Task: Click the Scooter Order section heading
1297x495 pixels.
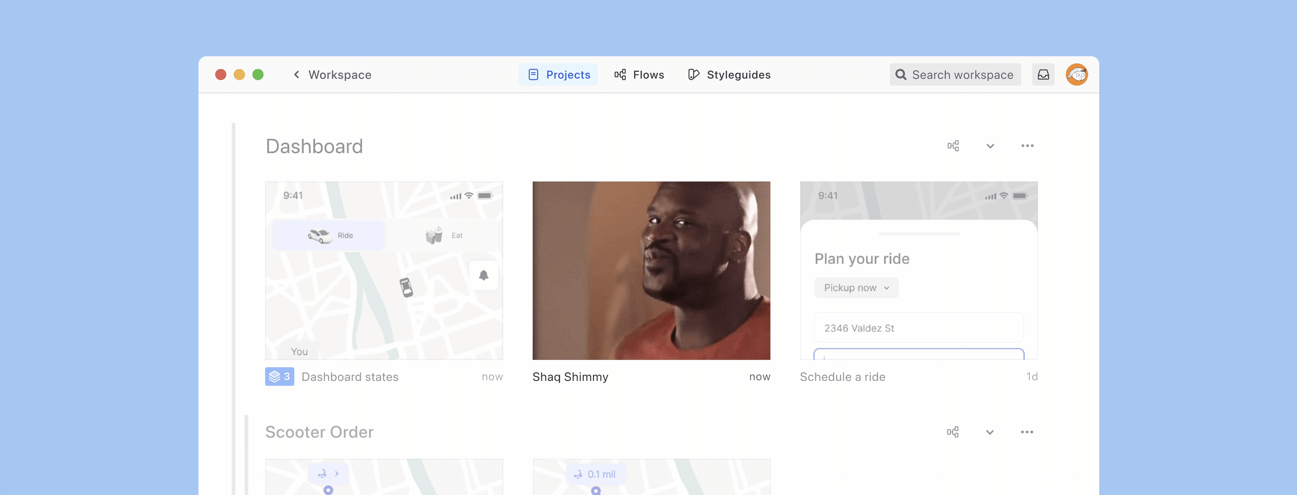Action: pyautogui.click(x=319, y=432)
